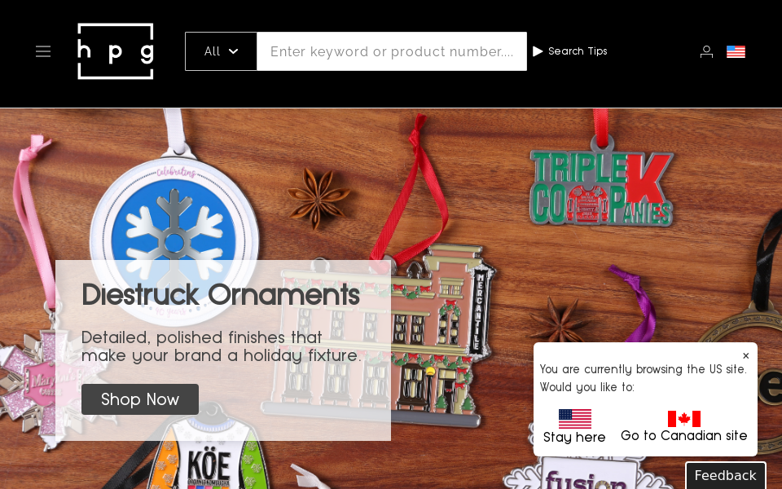Click the US flag in header

point(736,51)
